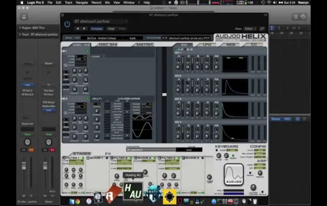Adjust the instrument channel volume fader
Viewport: 327px width, 206px height.
pos(24,166)
